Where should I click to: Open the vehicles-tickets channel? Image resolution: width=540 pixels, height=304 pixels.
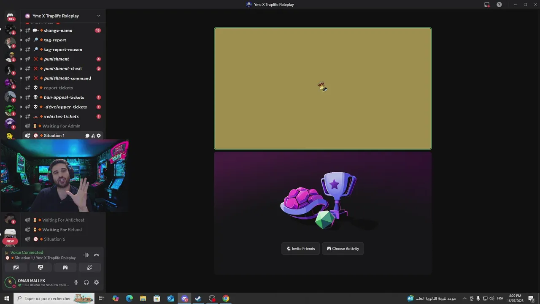point(62,117)
